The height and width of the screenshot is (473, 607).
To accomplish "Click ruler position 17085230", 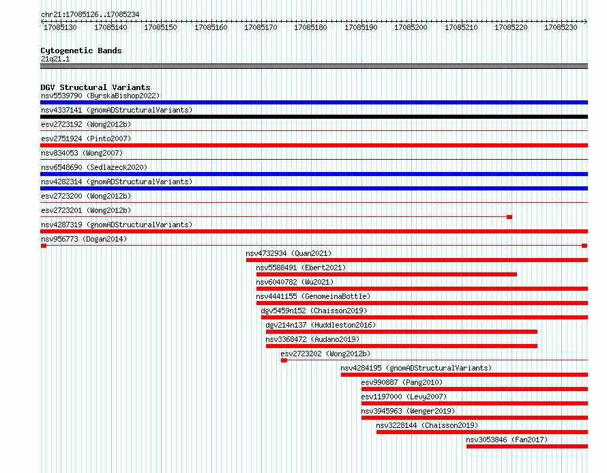I will pyautogui.click(x=561, y=27).
